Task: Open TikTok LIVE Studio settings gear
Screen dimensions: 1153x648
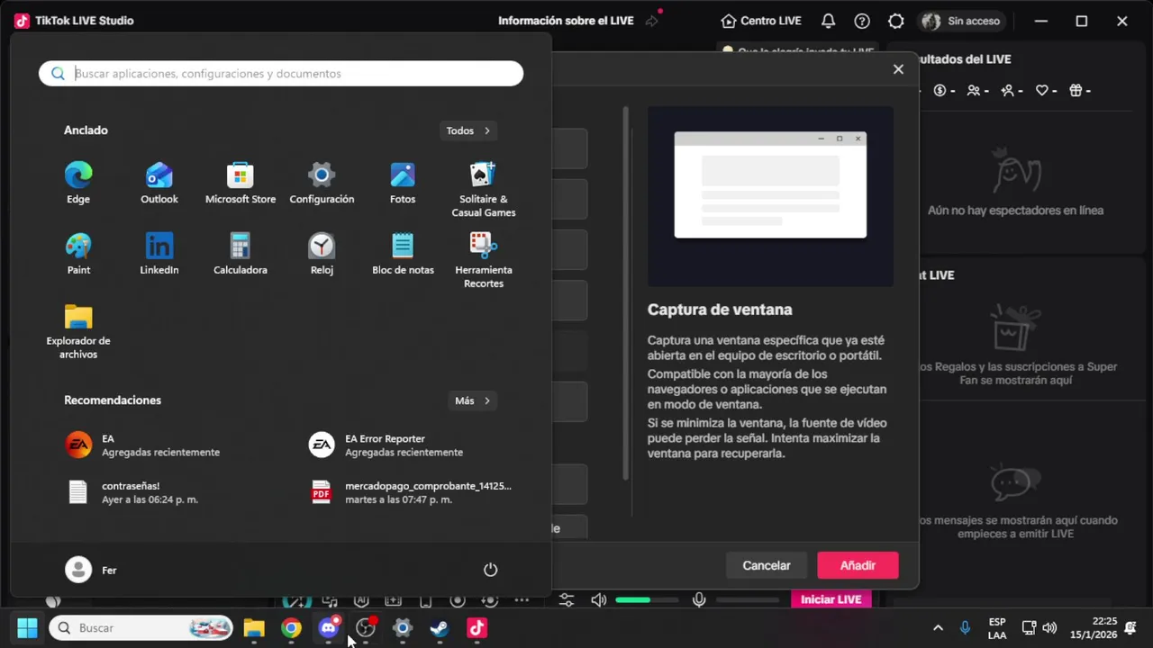Action: (895, 21)
